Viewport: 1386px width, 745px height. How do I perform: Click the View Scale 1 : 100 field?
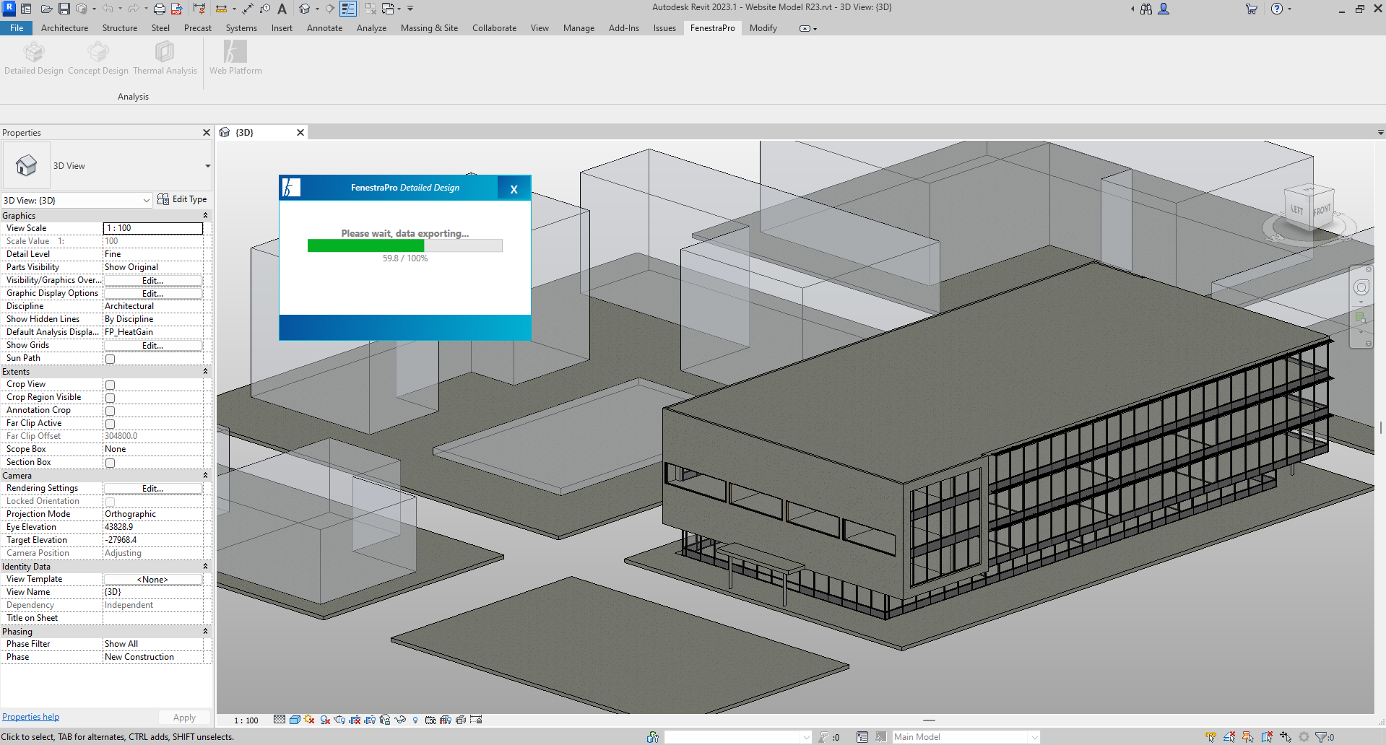(153, 228)
